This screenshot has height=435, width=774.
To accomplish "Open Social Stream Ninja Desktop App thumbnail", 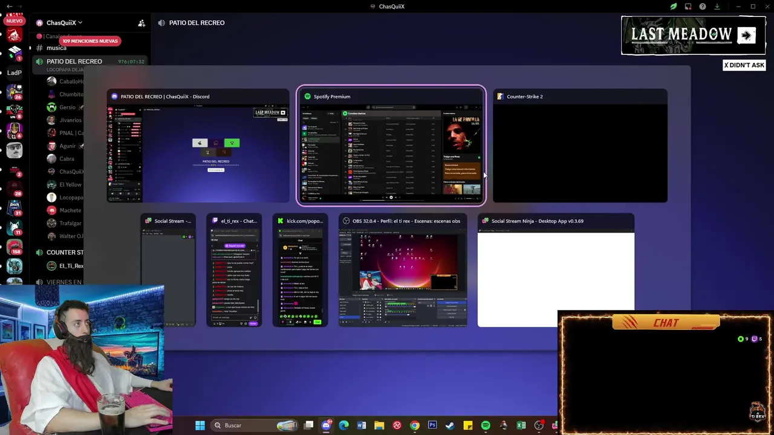I will pyautogui.click(x=556, y=270).
